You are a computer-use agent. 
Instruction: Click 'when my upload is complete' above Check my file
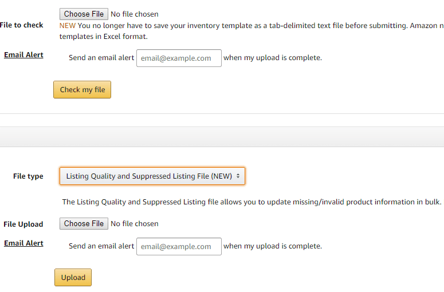(x=273, y=58)
